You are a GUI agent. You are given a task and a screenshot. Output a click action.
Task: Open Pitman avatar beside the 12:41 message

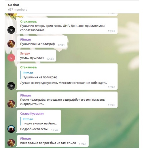[x=11, y=44]
